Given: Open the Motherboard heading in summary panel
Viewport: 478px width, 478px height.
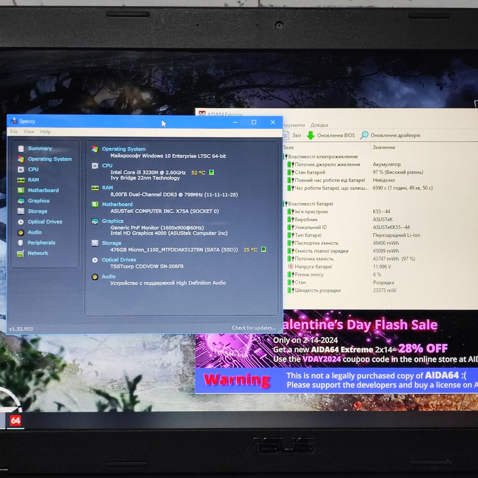Looking at the screenshot, I should 117,204.
